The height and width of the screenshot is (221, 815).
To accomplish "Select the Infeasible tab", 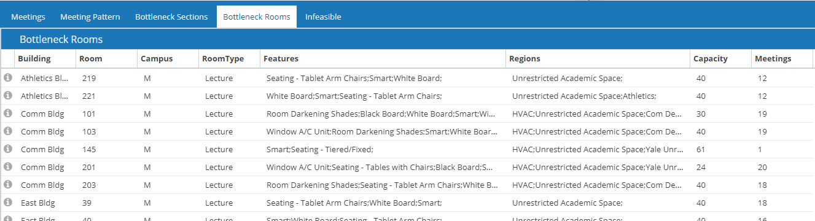I will point(323,17).
